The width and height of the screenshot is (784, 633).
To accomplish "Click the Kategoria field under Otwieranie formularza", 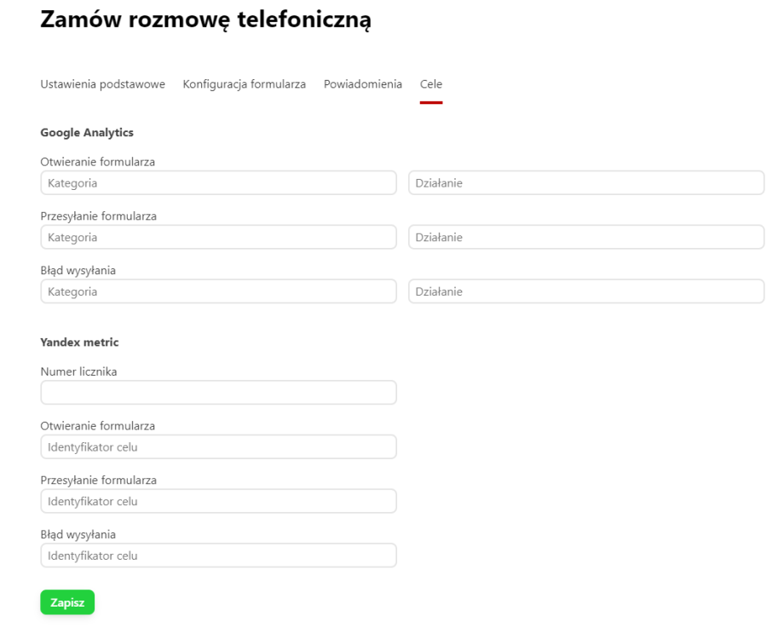I will point(218,182).
